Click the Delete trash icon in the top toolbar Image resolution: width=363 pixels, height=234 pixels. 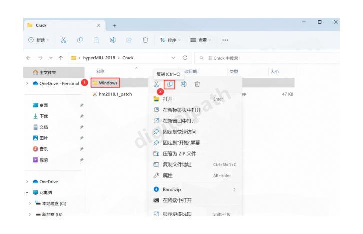145,40
